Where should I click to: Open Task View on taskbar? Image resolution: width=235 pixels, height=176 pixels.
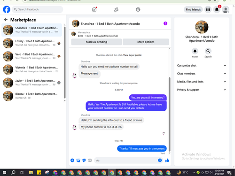click(22, 172)
